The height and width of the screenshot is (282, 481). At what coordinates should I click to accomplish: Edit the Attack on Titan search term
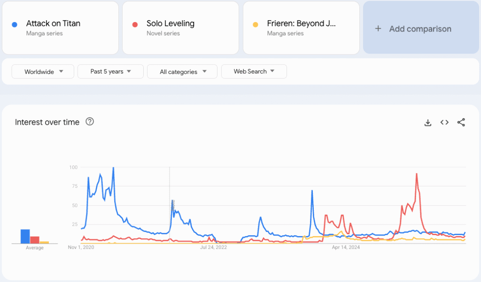53,23
